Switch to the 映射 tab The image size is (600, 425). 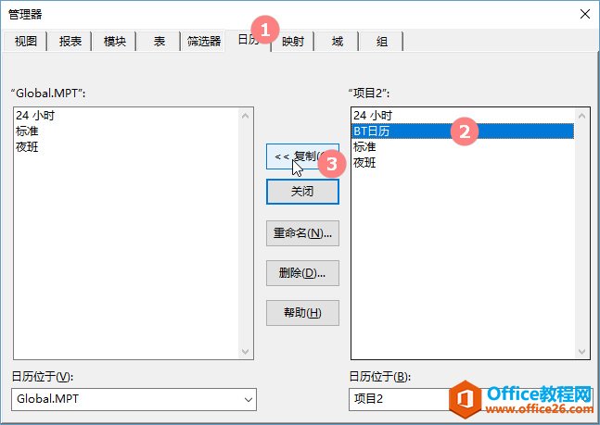tap(292, 41)
